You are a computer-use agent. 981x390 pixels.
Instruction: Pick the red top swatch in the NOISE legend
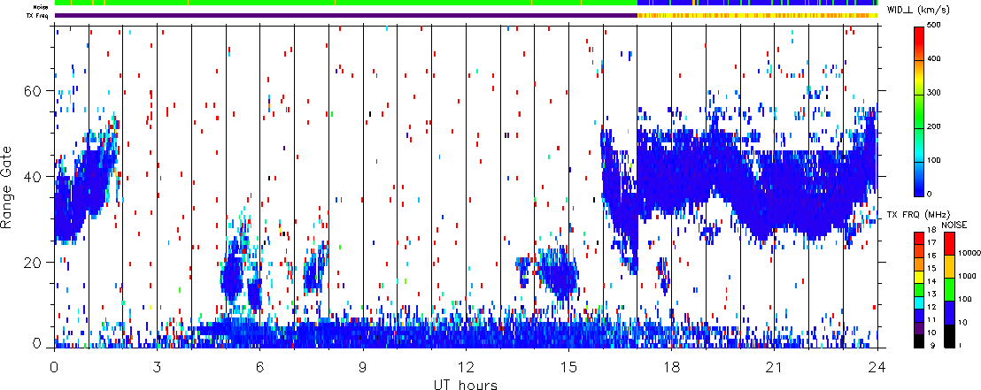[949, 243]
